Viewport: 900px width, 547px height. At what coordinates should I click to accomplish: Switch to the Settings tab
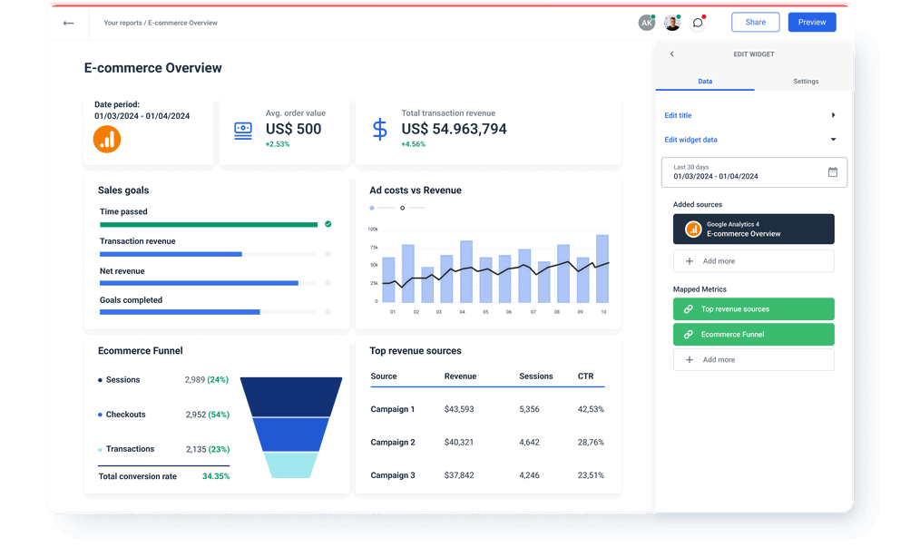(x=805, y=81)
